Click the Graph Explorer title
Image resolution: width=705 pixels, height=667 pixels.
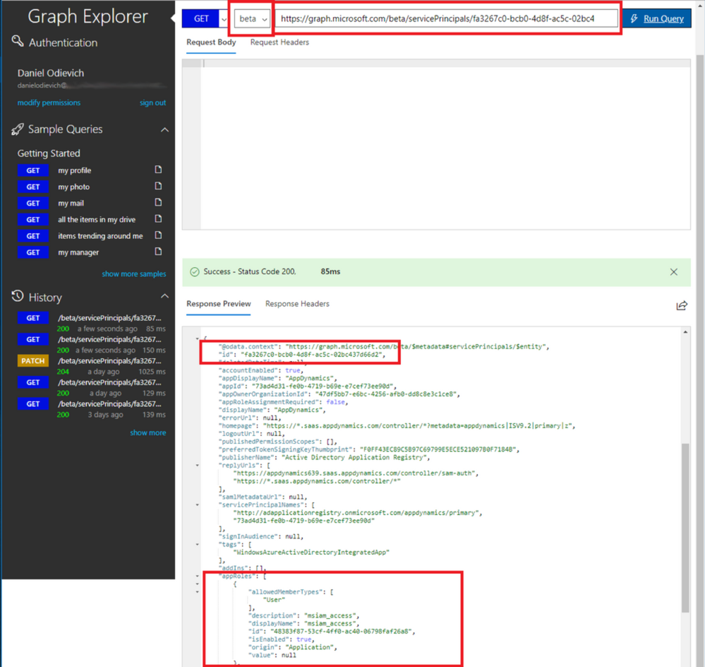pos(88,17)
